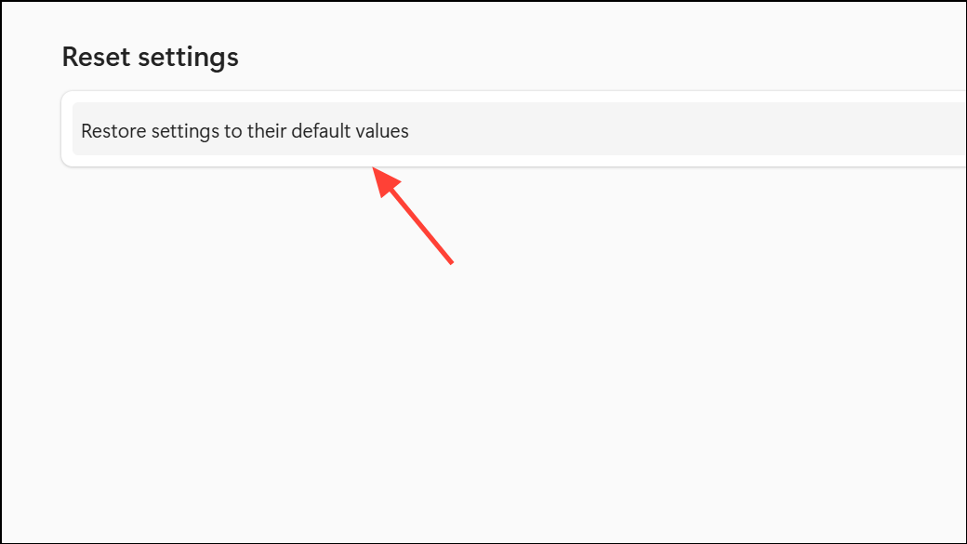This screenshot has height=544, width=967.
Task: Click the word "Reset" in the heading
Action: point(96,57)
